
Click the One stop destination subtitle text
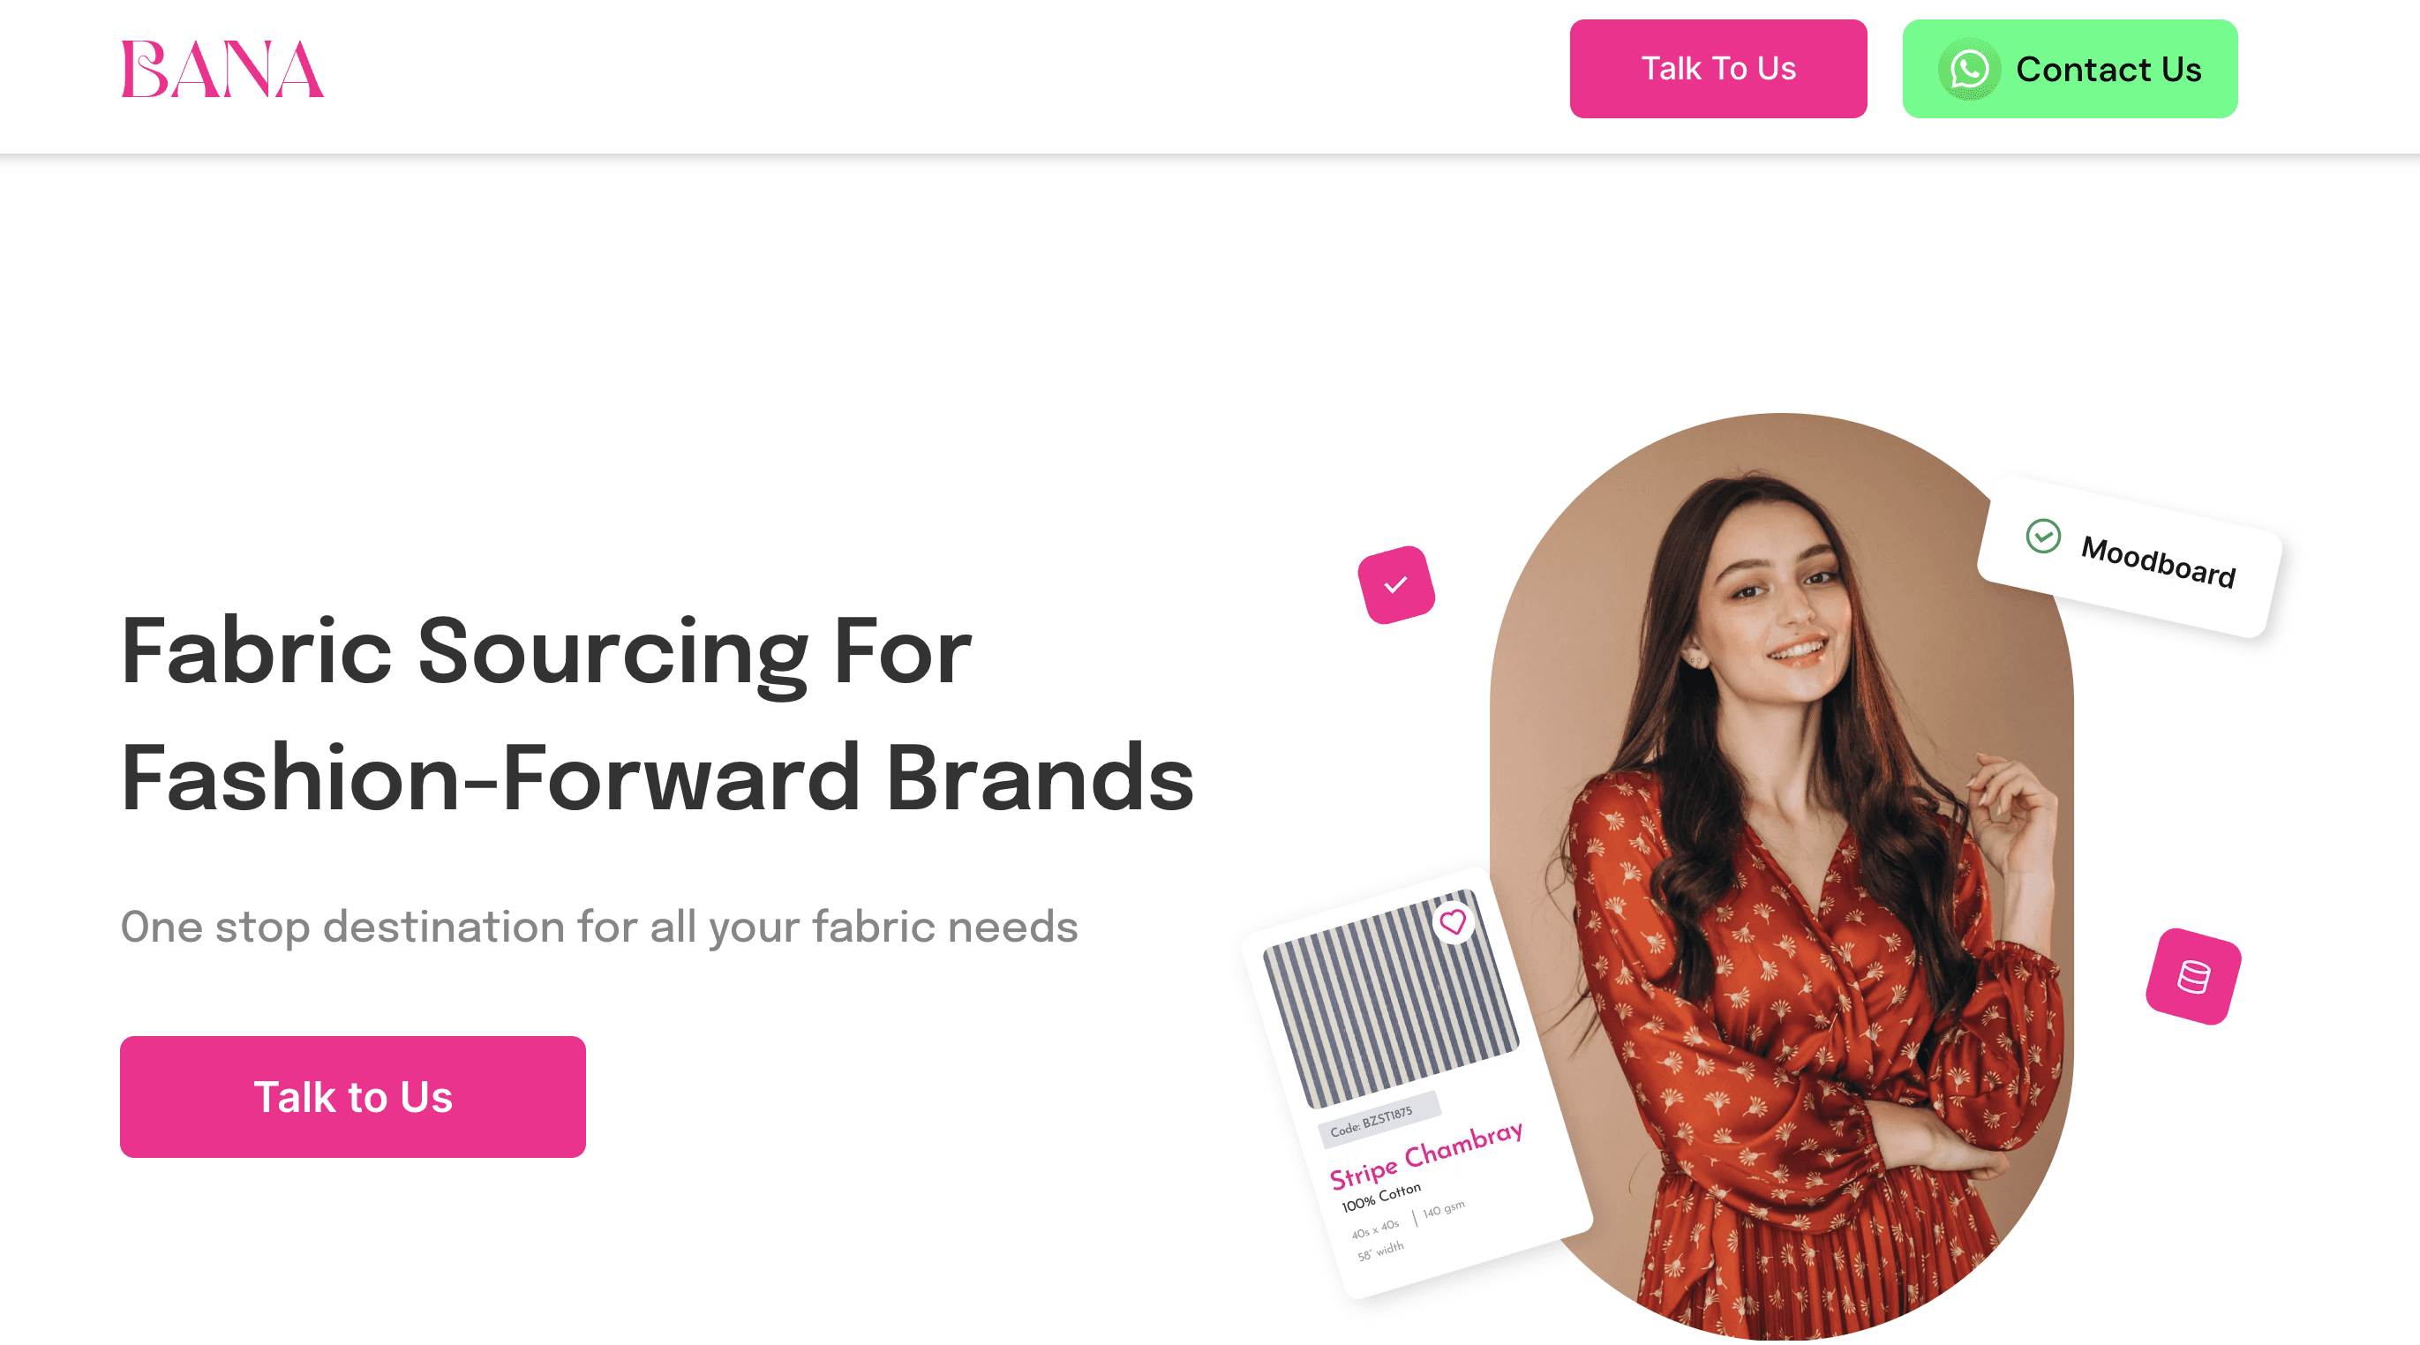(599, 927)
